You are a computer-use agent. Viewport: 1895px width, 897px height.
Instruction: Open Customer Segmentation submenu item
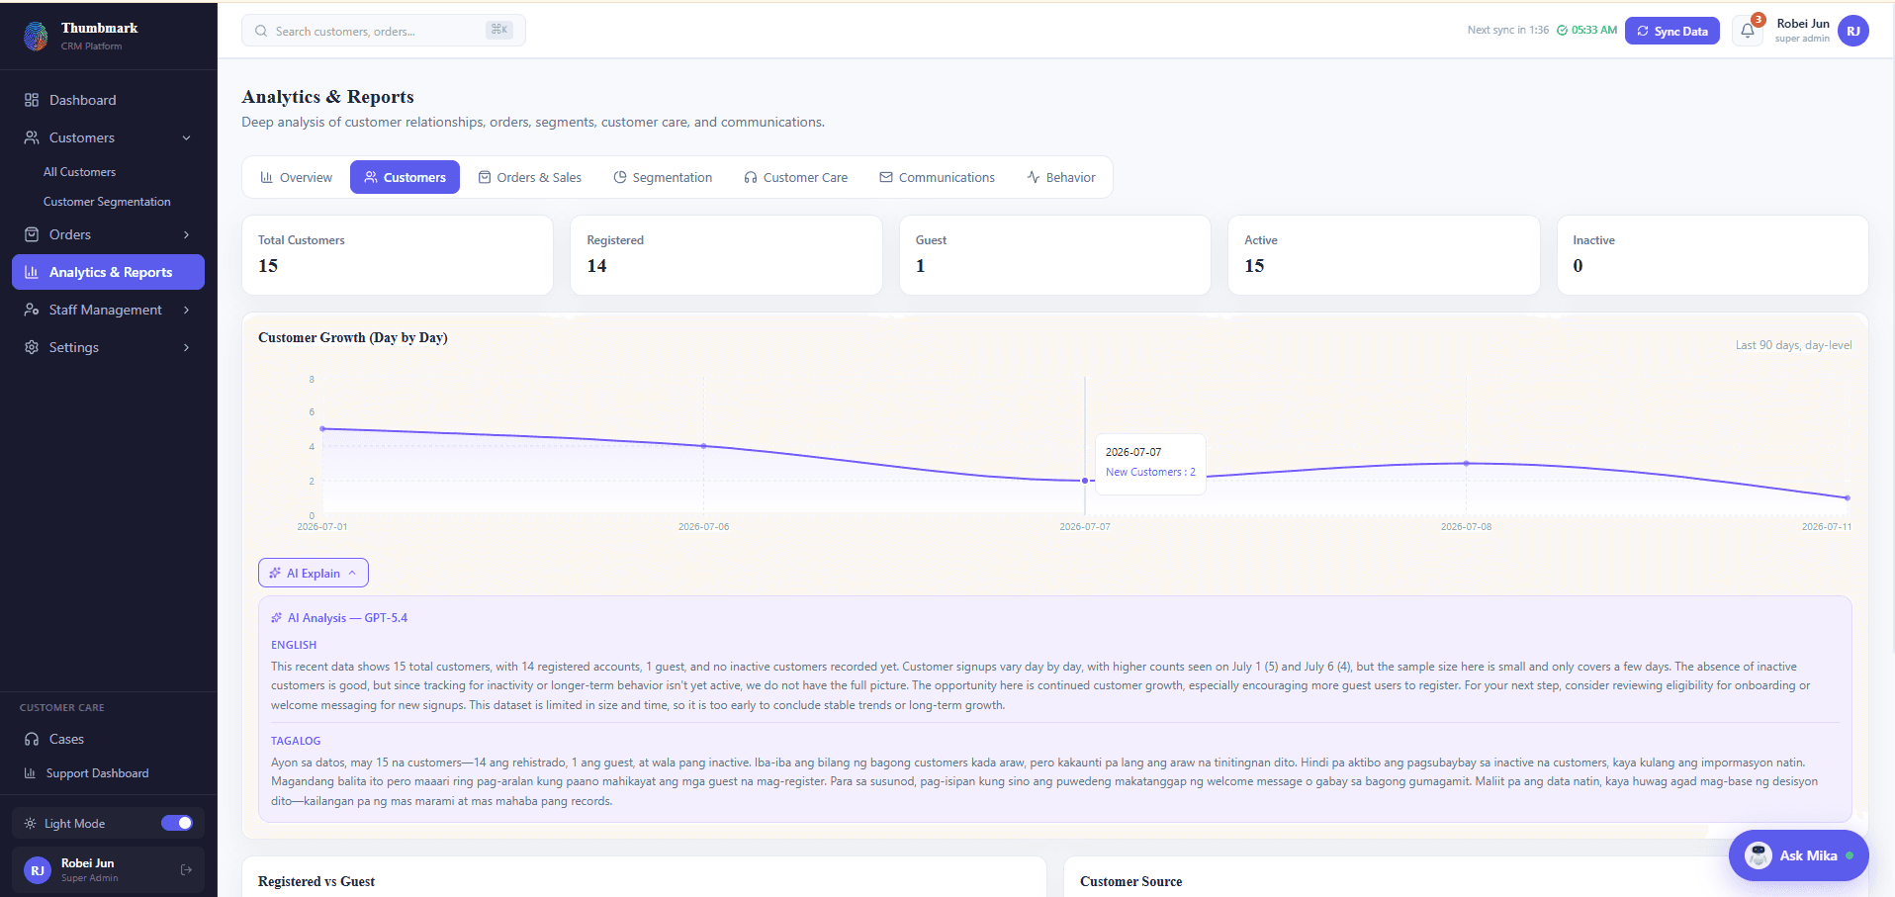click(x=107, y=202)
